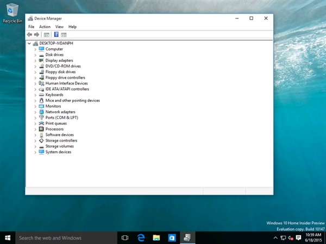
Task: Expand the Disk drives category
Action: click(x=35, y=55)
